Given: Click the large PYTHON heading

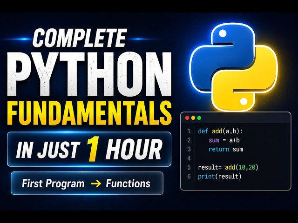Looking at the screenshot, I should pos(89,74).
